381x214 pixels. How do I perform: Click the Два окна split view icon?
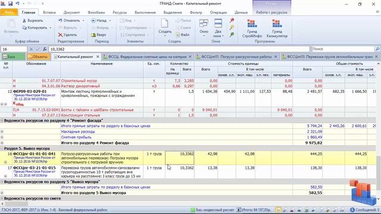pyautogui.click(x=218, y=24)
